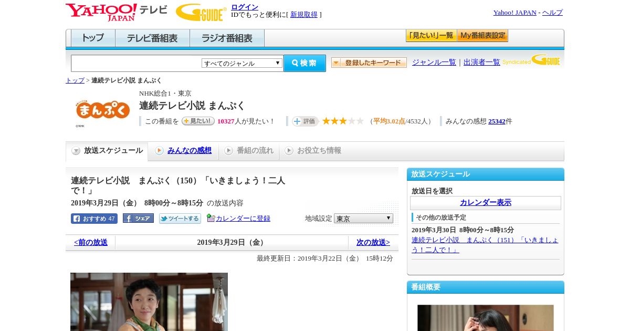Click the 番組概要 sidebar photo
The height and width of the screenshot is (331, 630).
pos(486,318)
